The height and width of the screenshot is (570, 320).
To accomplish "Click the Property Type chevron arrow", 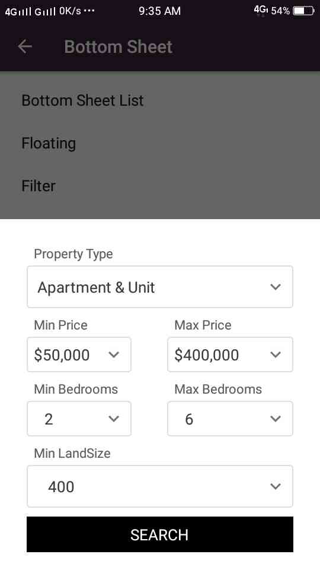I will click(x=276, y=287).
